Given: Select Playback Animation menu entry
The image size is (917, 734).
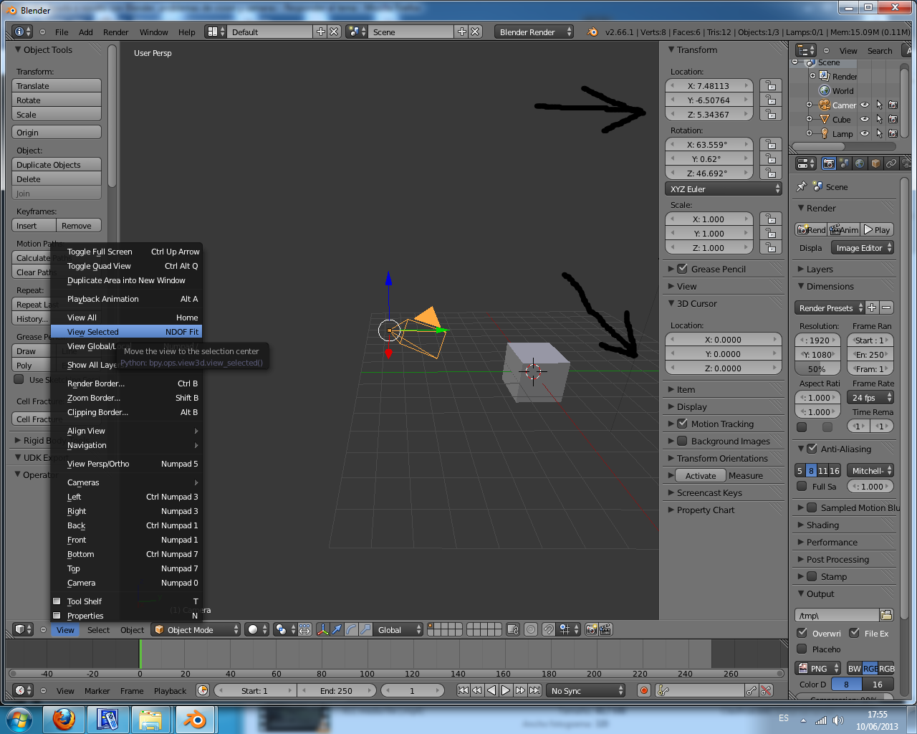Looking at the screenshot, I should pos(126,299).
